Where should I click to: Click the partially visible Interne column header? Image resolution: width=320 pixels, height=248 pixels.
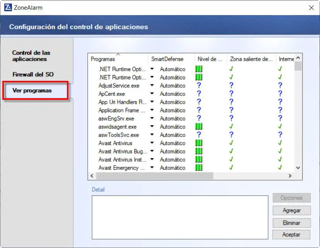(285, 59)
